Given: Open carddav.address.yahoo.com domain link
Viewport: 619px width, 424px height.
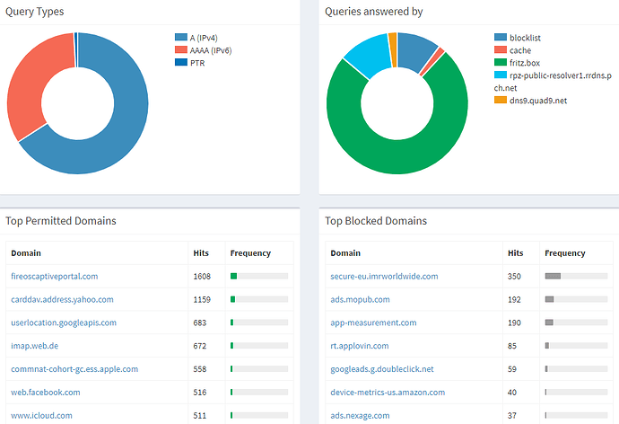Looking at the screenshot, I should pyautogui.click(x=61, y=299).
